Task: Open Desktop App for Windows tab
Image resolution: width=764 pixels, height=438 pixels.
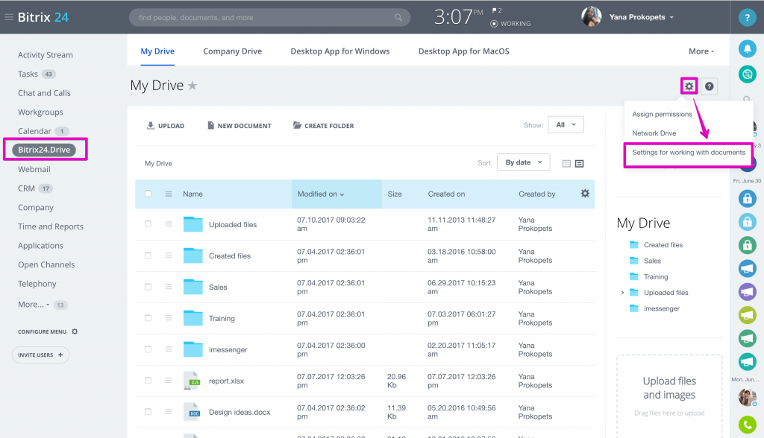Action: coord(340,51)
